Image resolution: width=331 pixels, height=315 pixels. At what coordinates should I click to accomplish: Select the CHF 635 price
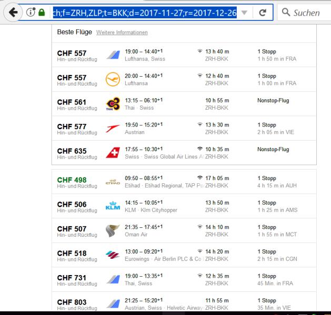tap(72, 151)
